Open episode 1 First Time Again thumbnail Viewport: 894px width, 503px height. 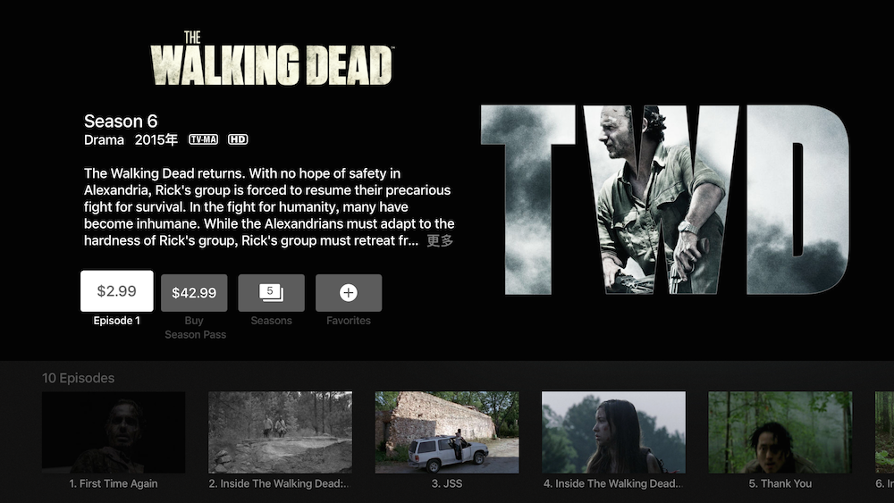[114, 432]
